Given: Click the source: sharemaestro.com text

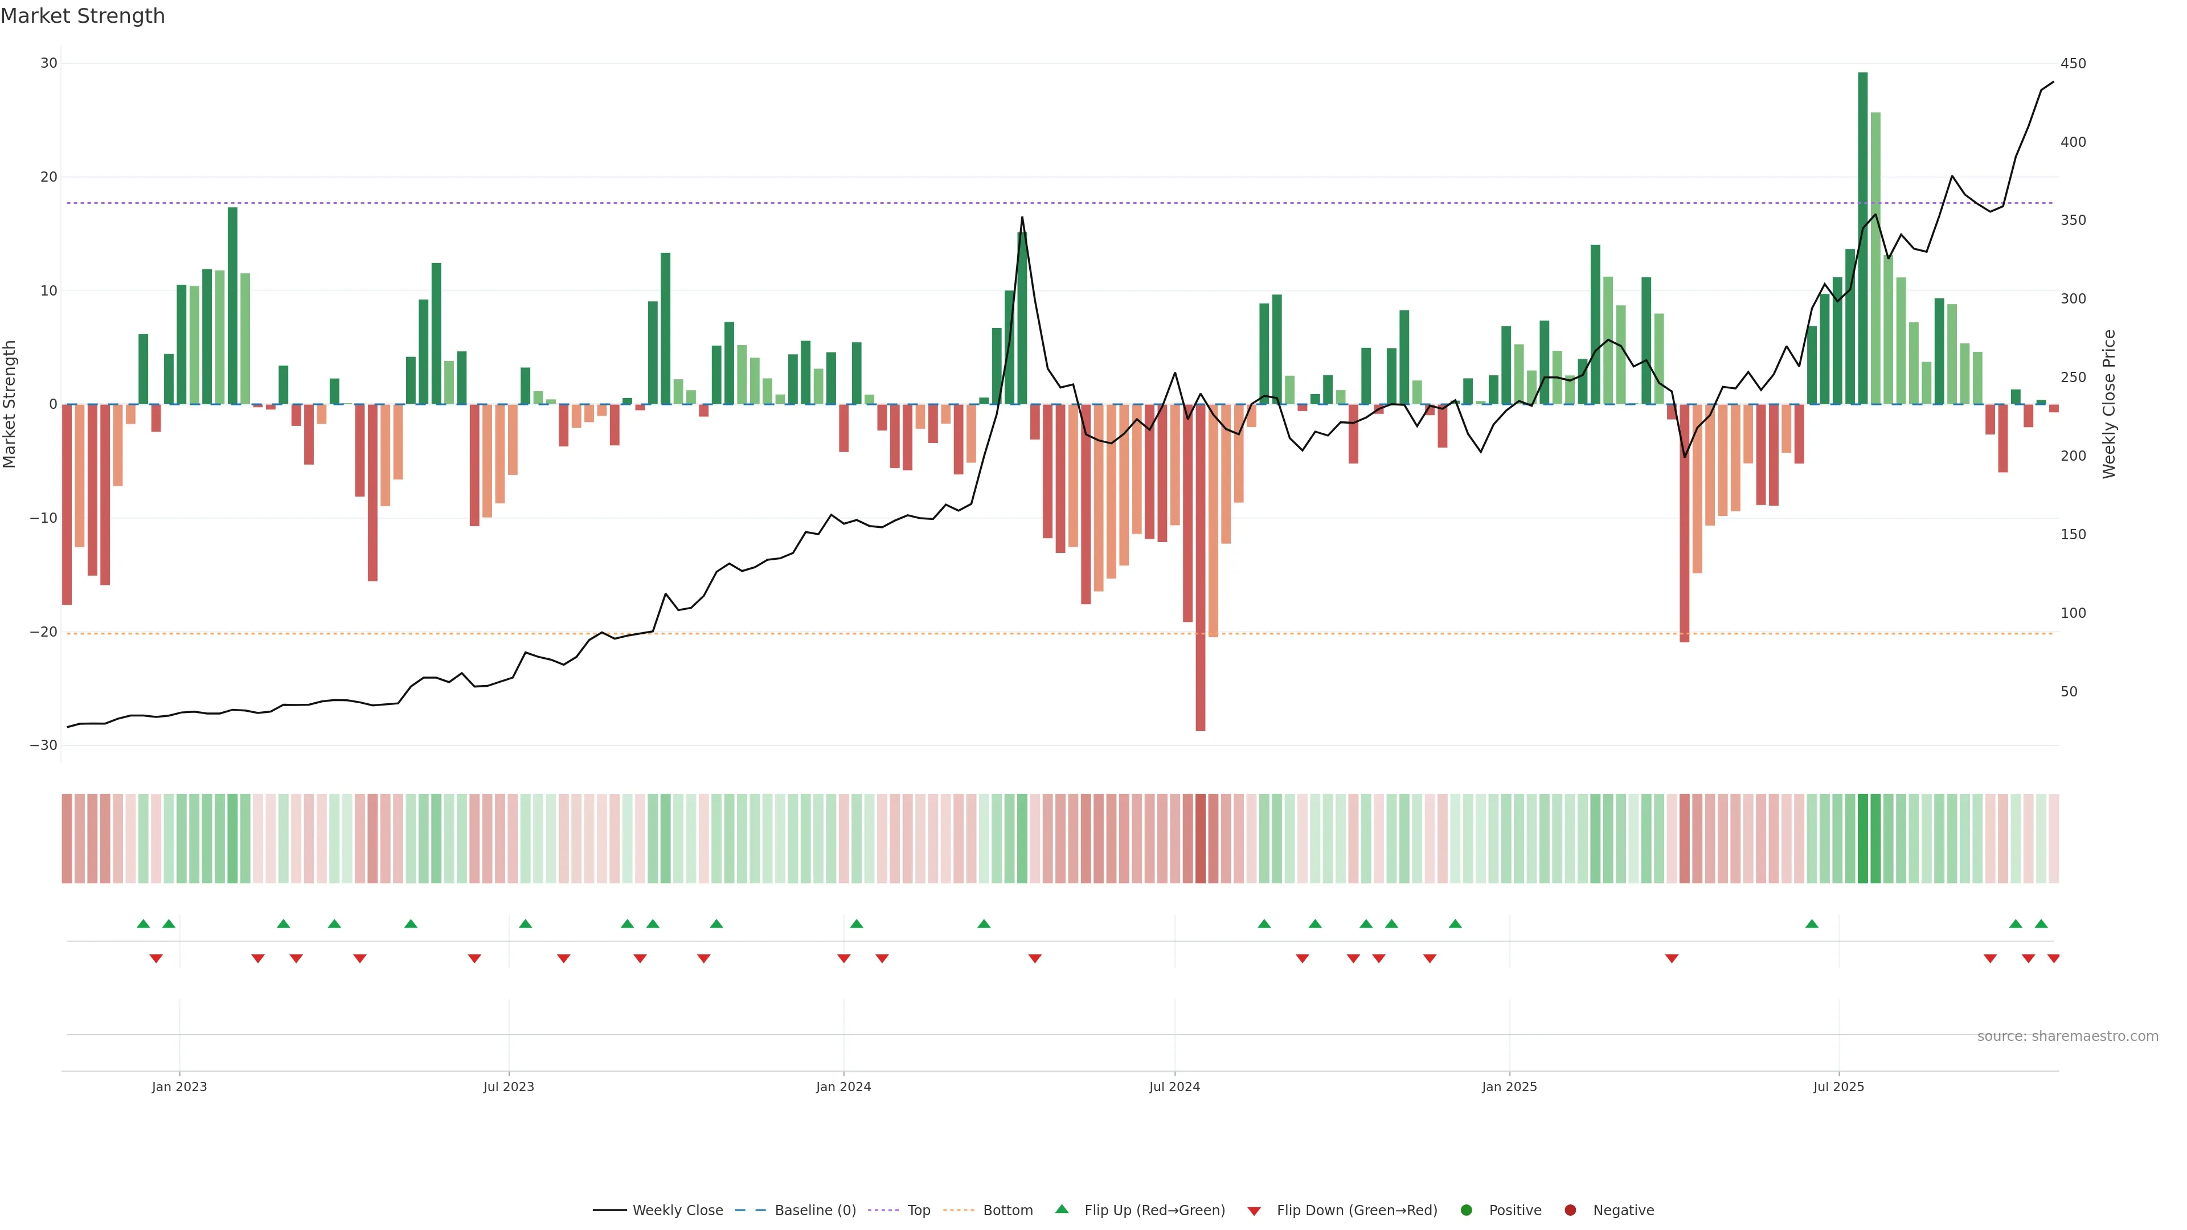Looking at the screenshot, I should pos(2067,1036).
